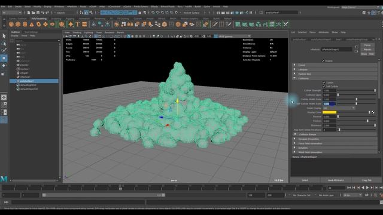This screenshot has width=383, height=215.
Task: Uncheck the Self Collide checkbox
Action: pos(324,86)
